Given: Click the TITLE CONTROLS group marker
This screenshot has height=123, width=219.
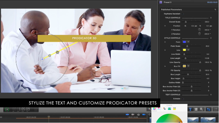Looking at the screenshot, I should click(x=211, y=18).
